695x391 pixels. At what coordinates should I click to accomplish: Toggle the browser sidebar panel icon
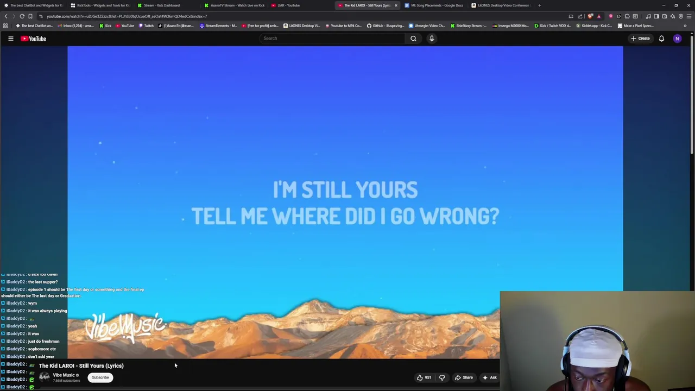click(656, 16)
